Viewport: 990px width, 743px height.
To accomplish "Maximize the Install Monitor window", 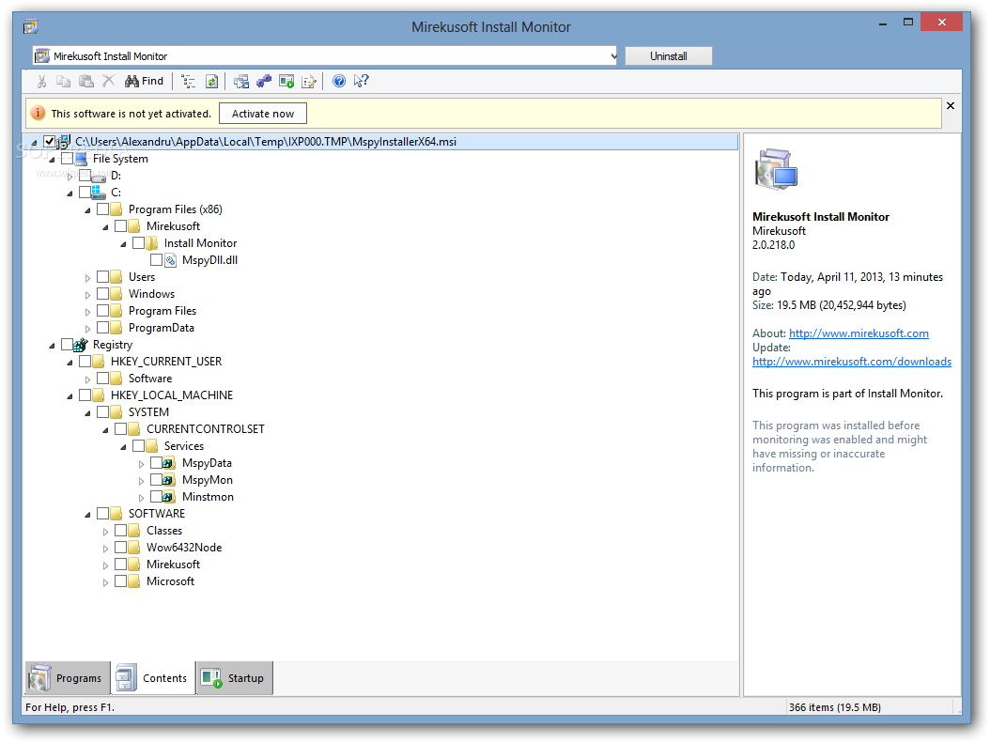I will click(x=908, y=23).
